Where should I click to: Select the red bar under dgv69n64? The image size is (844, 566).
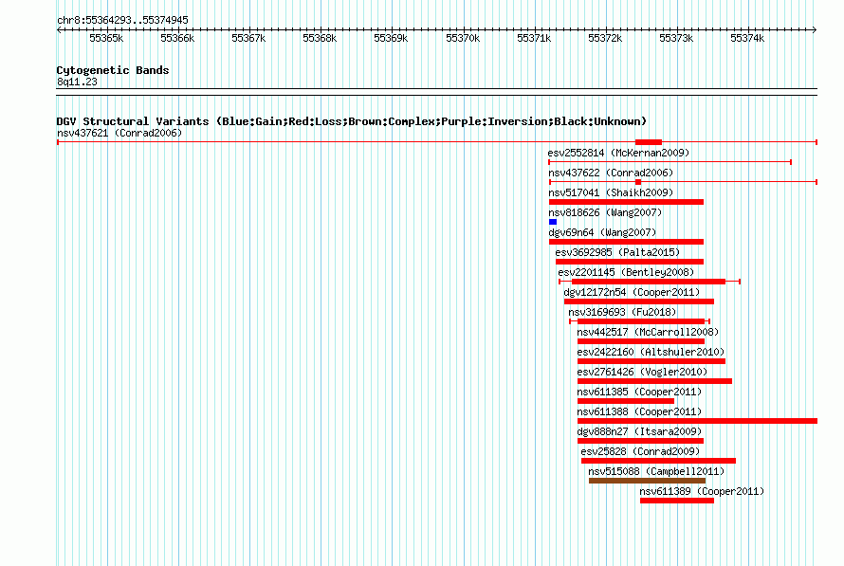pos(627,242)
